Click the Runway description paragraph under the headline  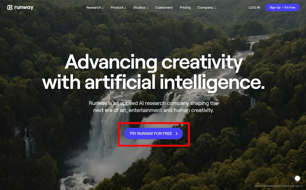click(153, 107)
